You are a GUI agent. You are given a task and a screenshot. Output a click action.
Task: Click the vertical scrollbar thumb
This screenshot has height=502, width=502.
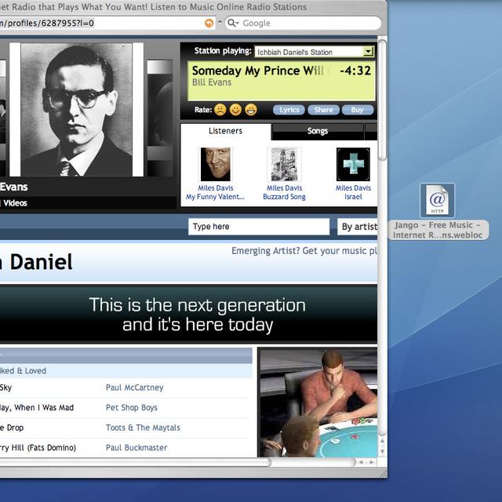382,100
